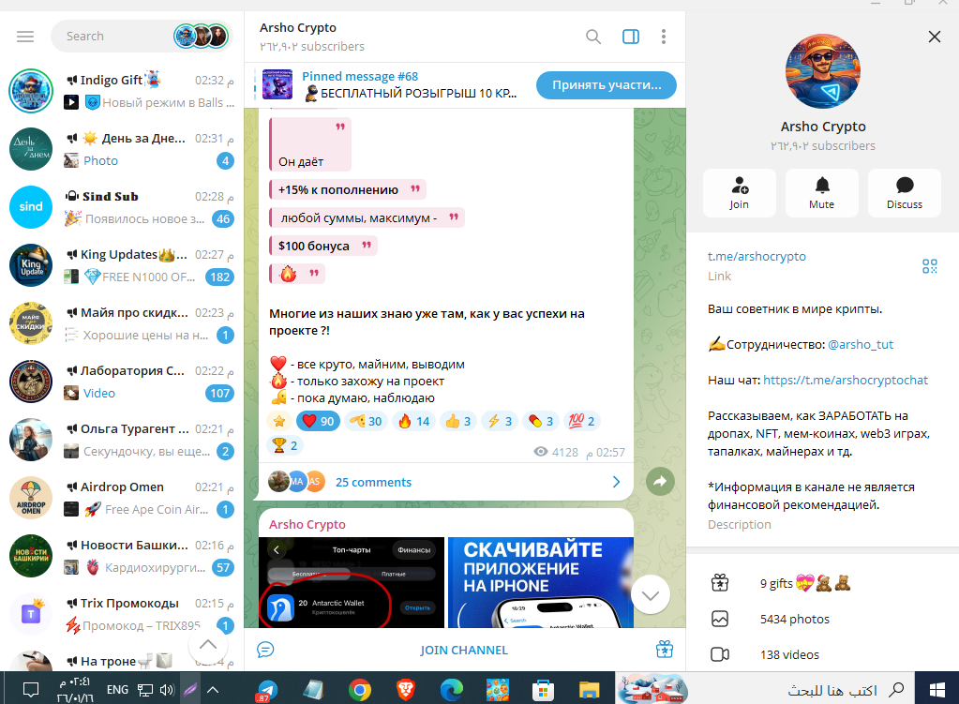Show hidden tray icons chevron
959x704 pixels.
pyautogui.click(x=212, y=690)
